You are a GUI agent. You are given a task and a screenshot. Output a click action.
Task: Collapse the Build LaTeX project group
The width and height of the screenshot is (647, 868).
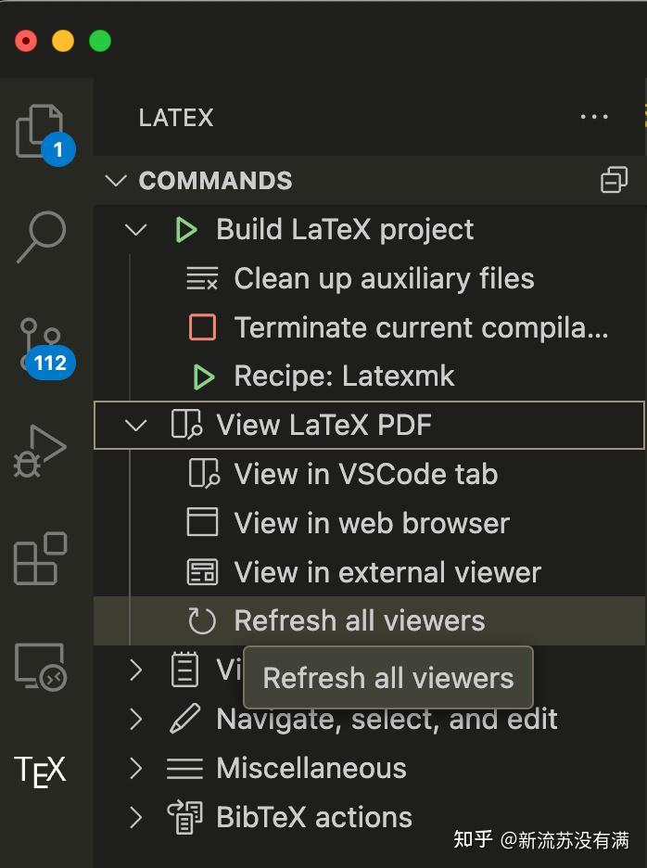pos(136,229)
